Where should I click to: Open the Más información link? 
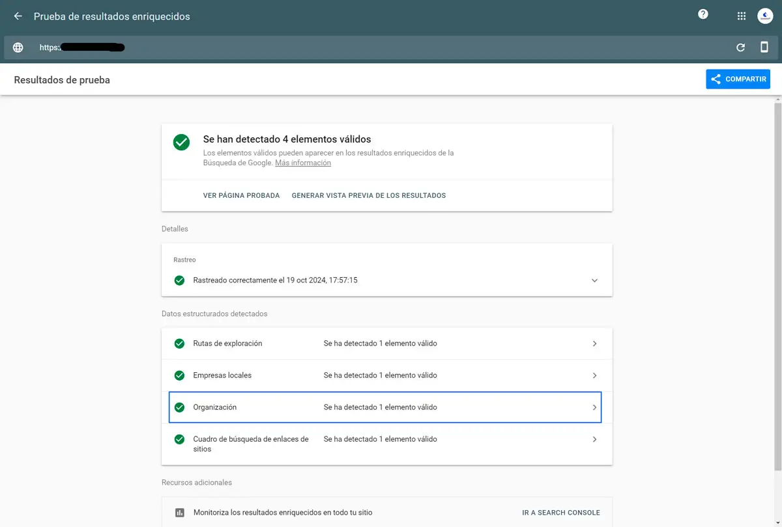point(302,163)
